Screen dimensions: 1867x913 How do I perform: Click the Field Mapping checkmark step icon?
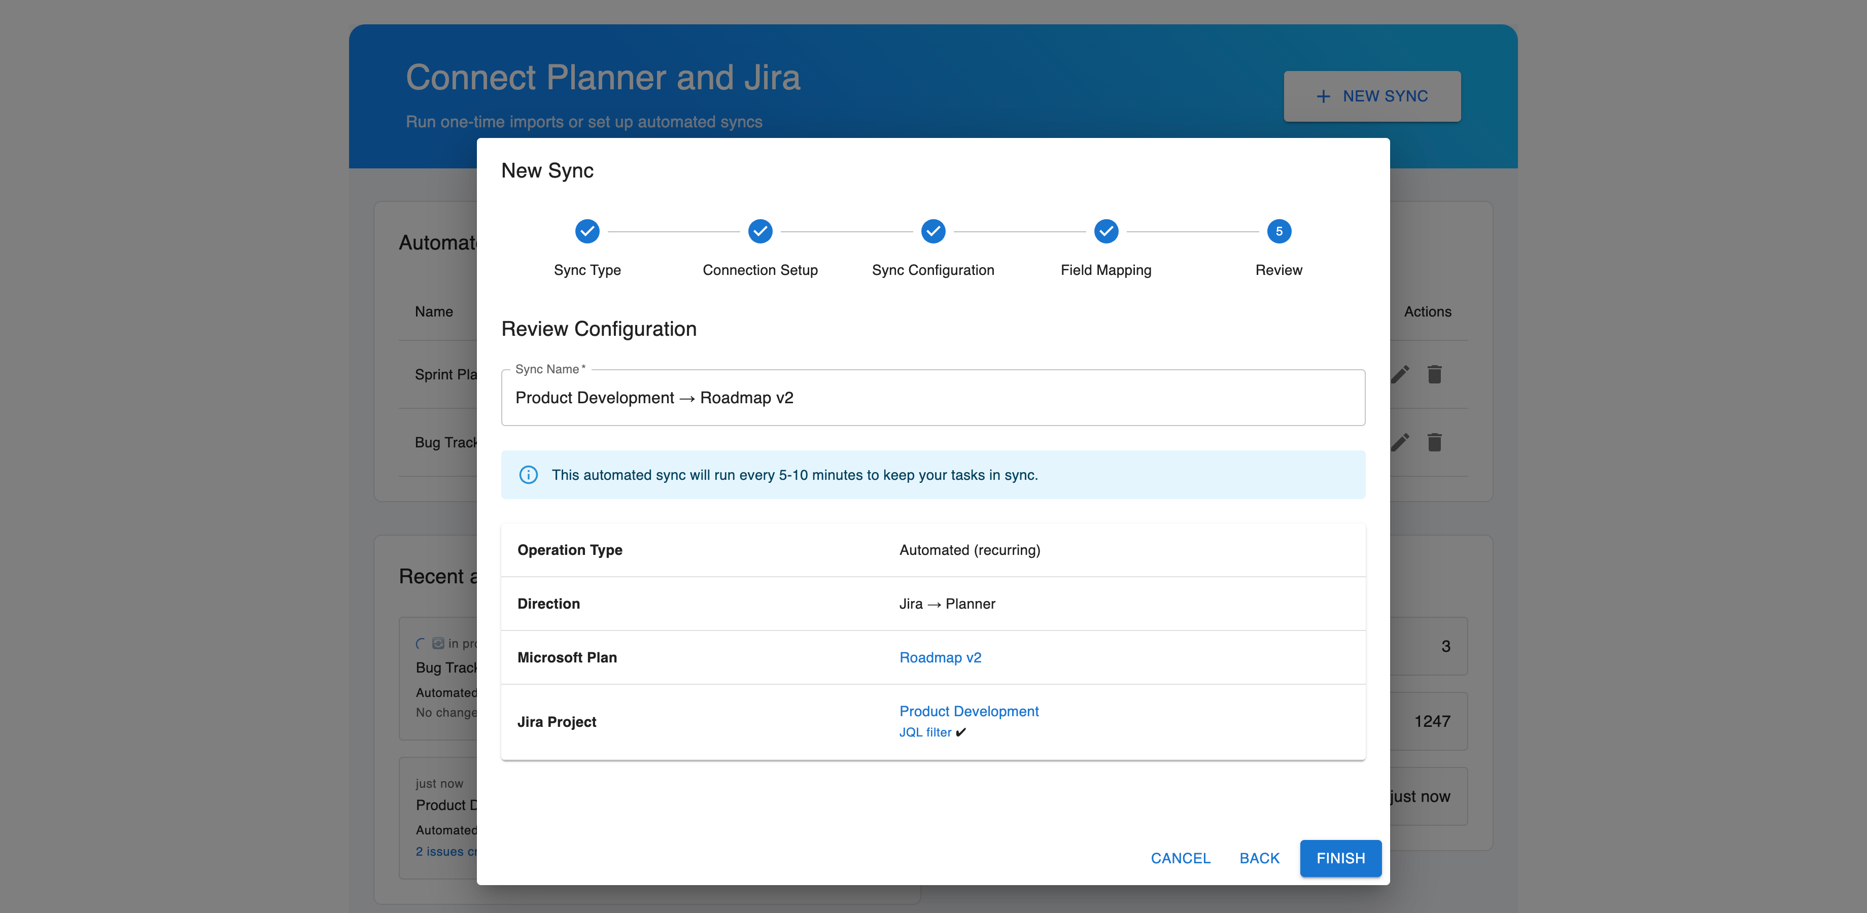point(1106,231)
